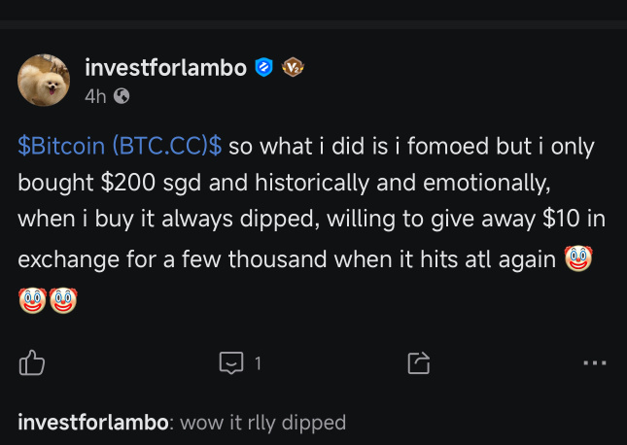Tap the brown V2 level badge

[293, 67]
